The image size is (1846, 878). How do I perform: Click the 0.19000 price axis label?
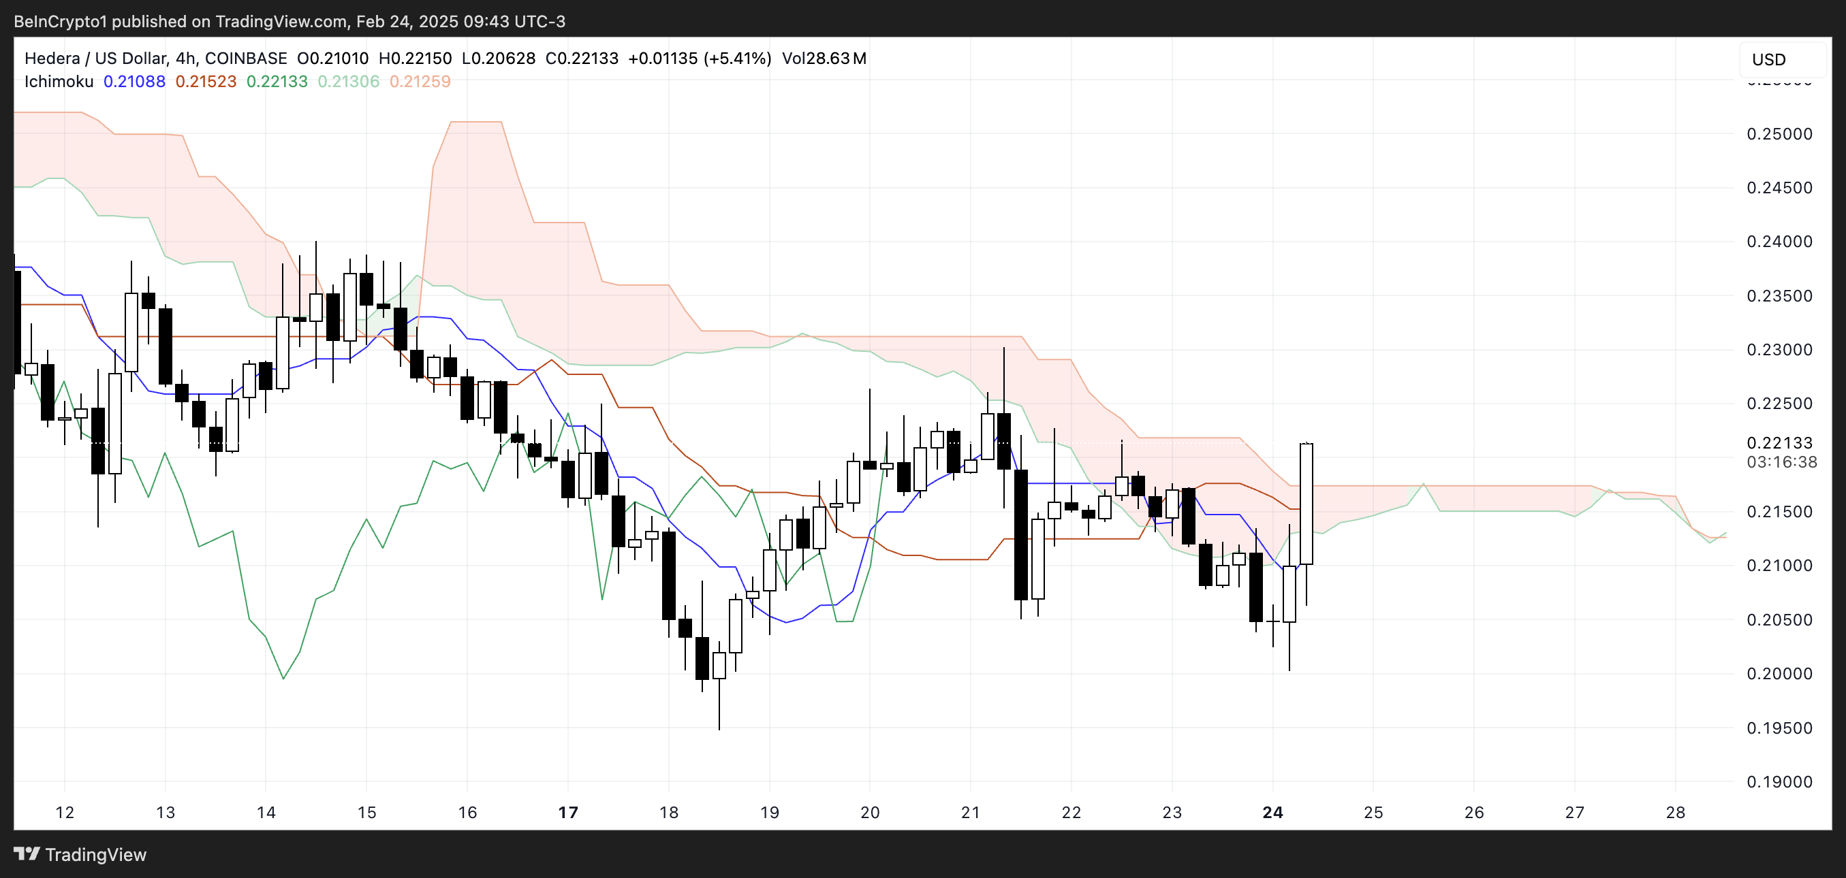[1779, 781]
